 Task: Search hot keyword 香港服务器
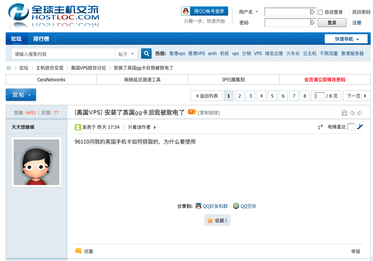pyautogui.click(x=352, y=54)
